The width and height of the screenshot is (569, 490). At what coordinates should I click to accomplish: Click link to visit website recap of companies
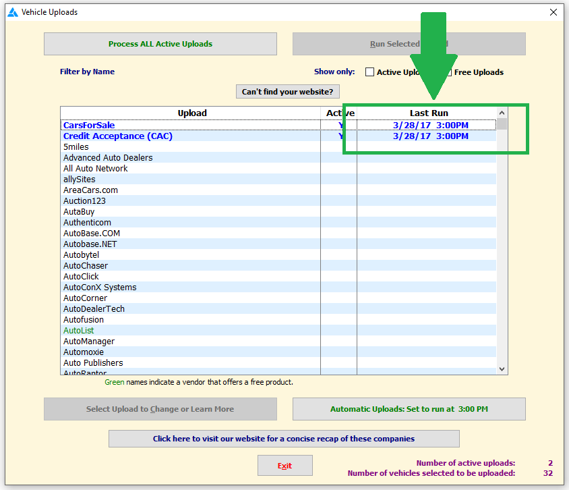tap(284, 439)
